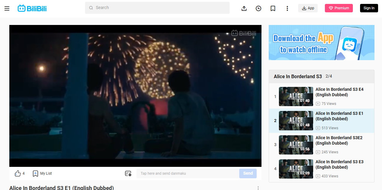Open the three-dot more options menu in header

tap(287, 8)
